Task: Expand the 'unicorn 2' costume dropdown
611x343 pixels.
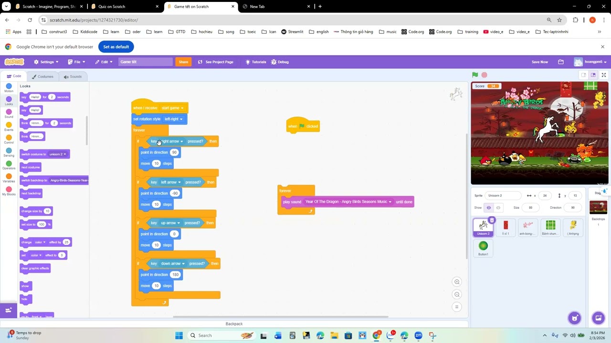Action: (58, 154)
